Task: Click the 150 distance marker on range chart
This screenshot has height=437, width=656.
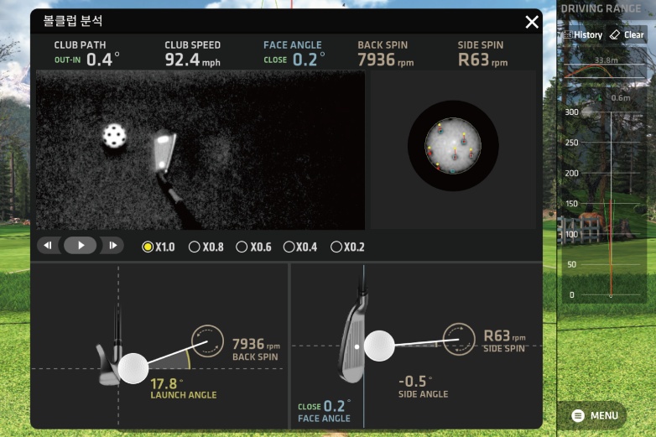Action: click(x=571, y=204)
